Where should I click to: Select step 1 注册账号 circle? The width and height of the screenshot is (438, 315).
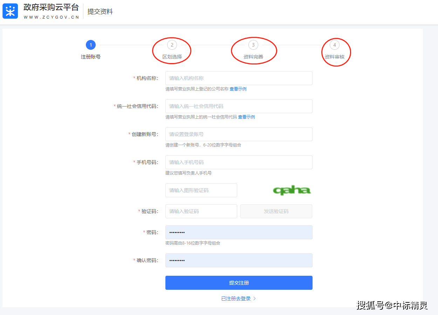[91, 45]
